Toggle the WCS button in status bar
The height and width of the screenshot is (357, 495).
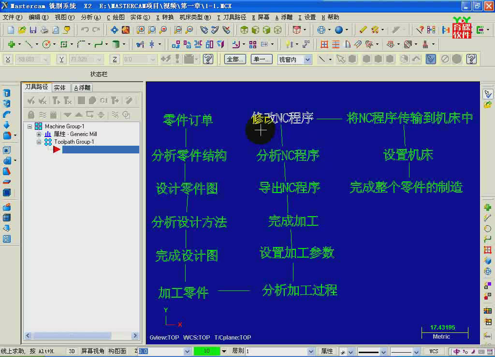(x=434, y=351)
